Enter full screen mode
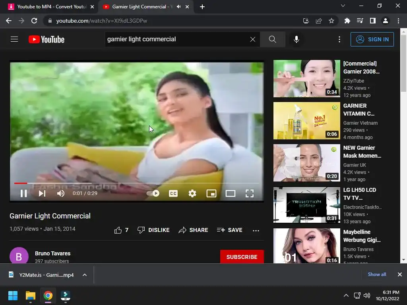407x305 pixels. (250, 193)
